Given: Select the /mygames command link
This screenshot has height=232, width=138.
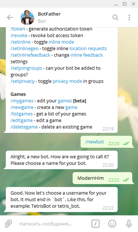Looking at the screenshot, I should 22,101.
